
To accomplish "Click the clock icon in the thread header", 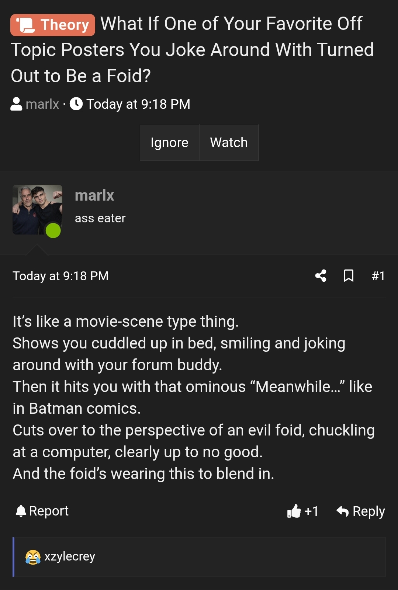I will coord(76,104).
